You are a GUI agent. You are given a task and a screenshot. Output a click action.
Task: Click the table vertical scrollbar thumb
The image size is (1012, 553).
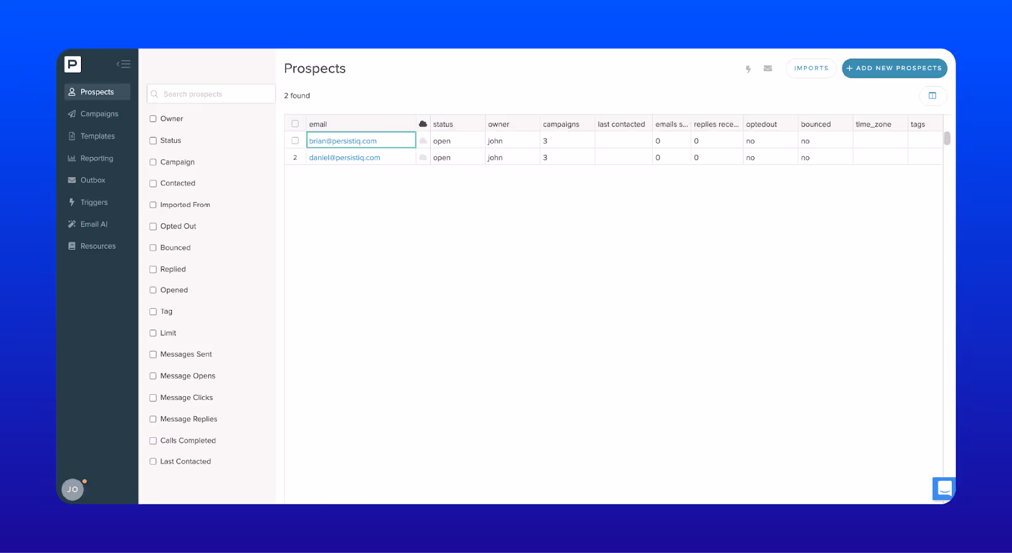tap(947, 138)
